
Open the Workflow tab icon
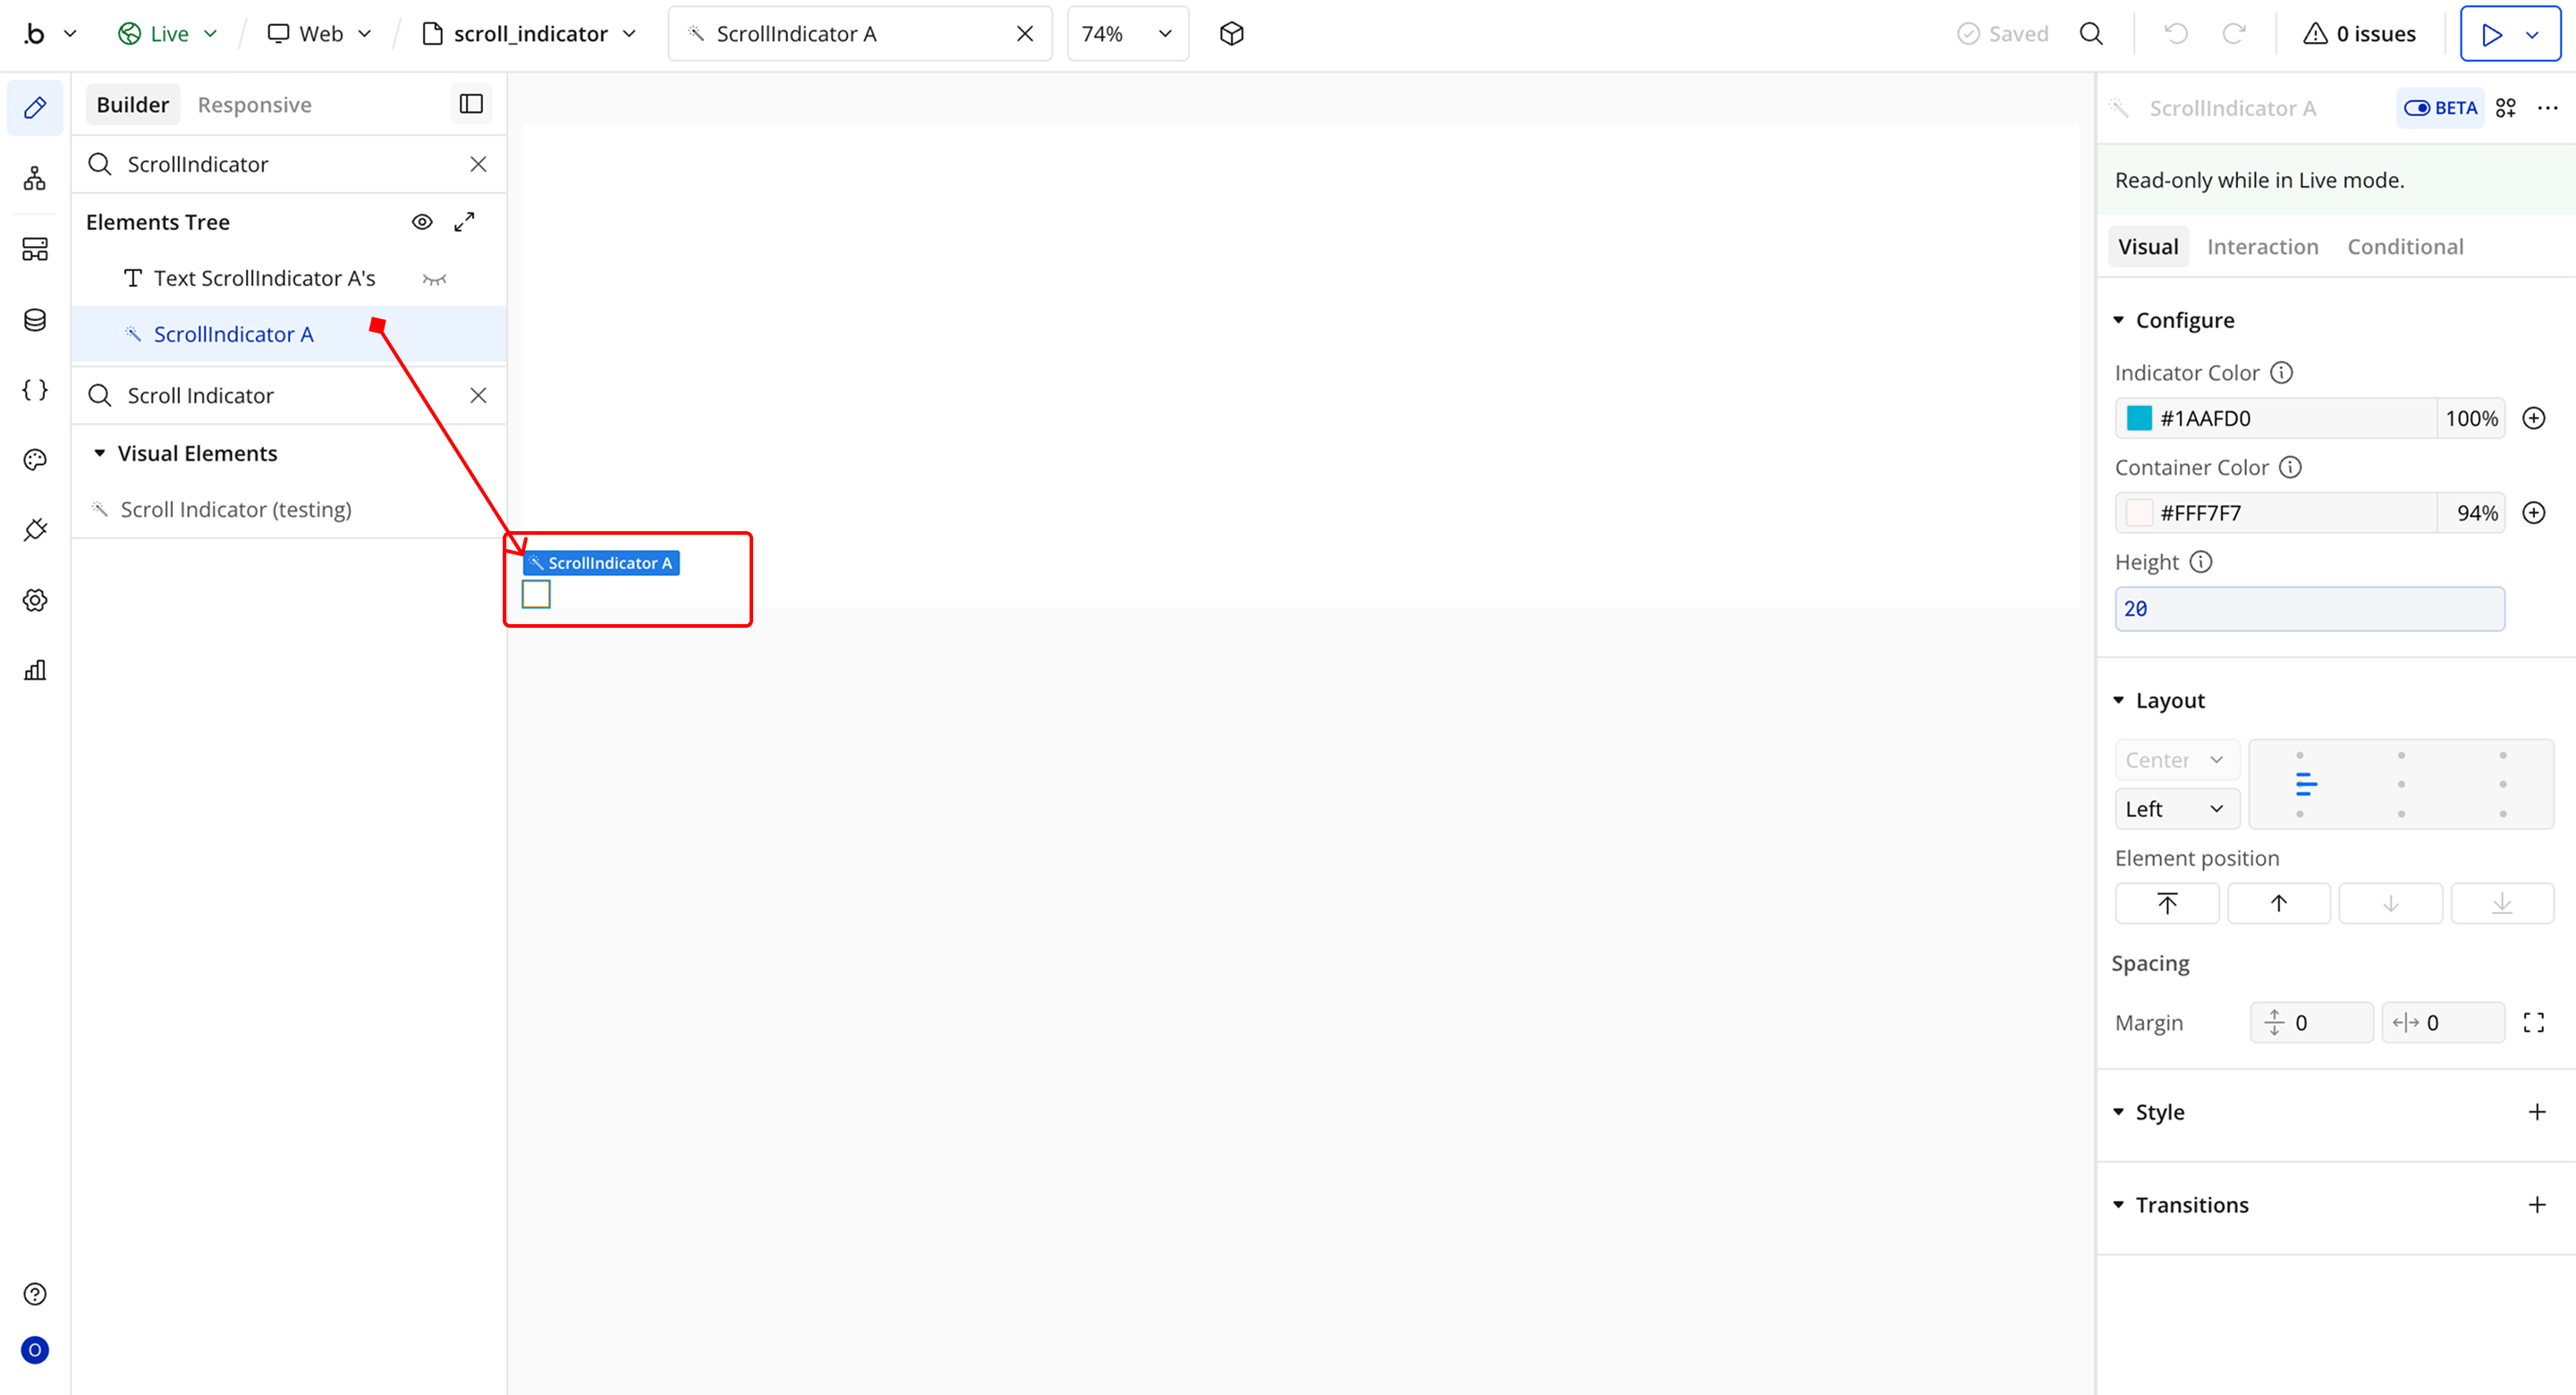click(35, 179)
